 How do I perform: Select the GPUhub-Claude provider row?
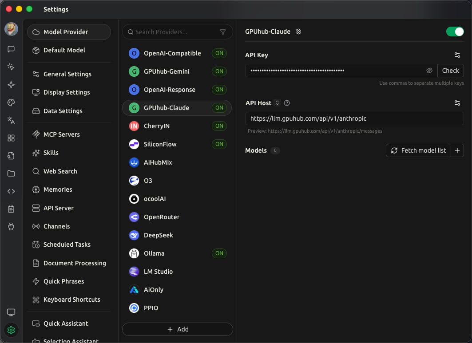(x=177, y=108)
